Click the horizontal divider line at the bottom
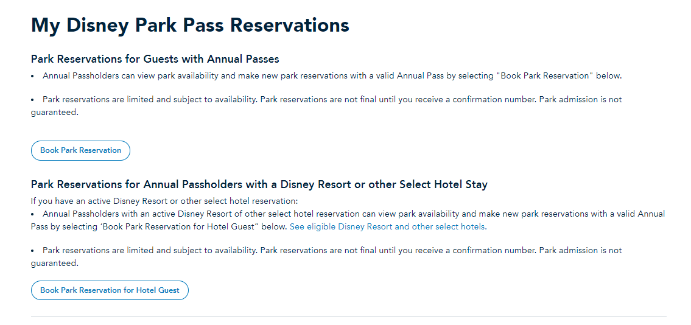Viewport: 691px width, 325px height. (x=348, y=316)
